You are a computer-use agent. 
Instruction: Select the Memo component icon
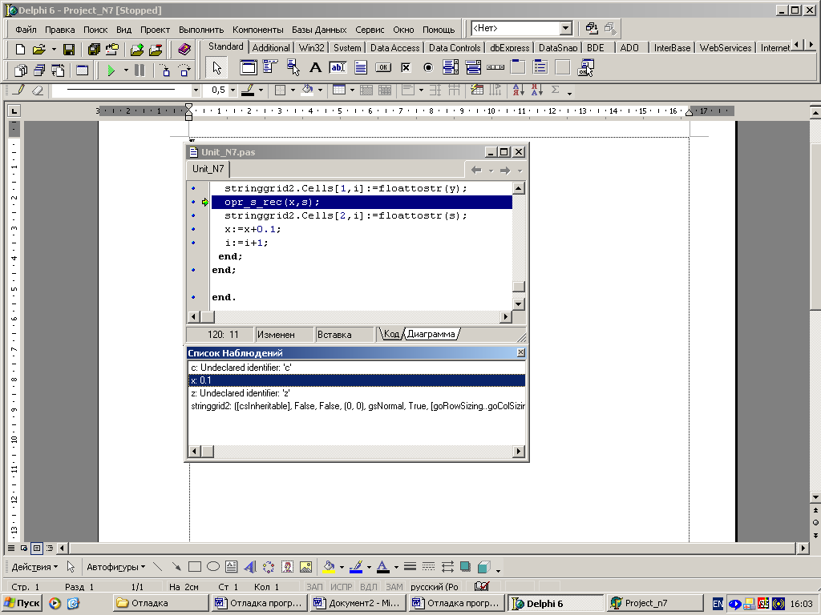pyautogui.click(x=360, y=67)
